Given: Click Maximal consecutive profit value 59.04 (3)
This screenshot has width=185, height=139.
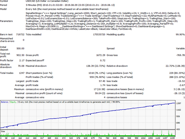Looking at the screenshot, I should [x=100, y=93].
